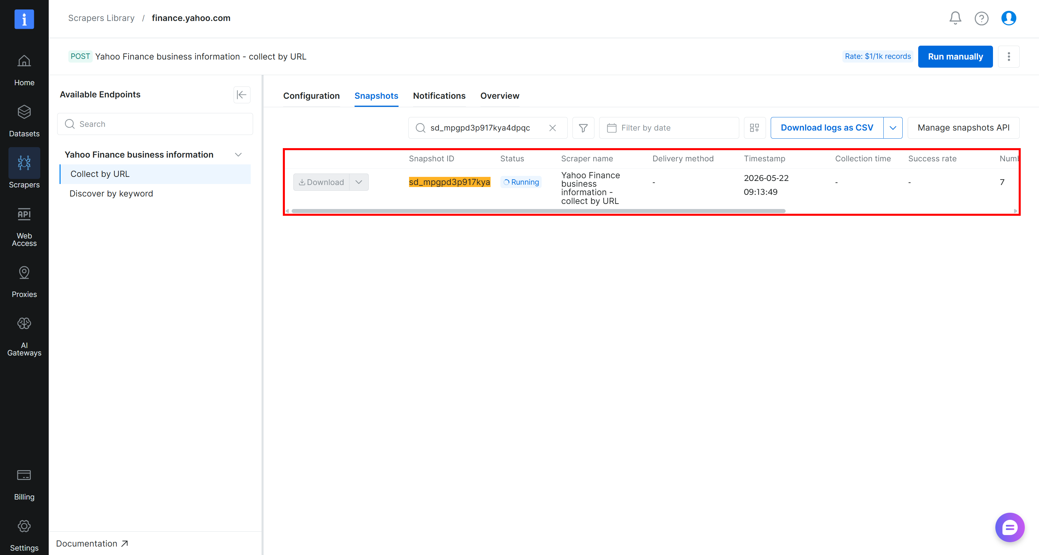
Task: Open Documentation link
Action: click(92, 544)
